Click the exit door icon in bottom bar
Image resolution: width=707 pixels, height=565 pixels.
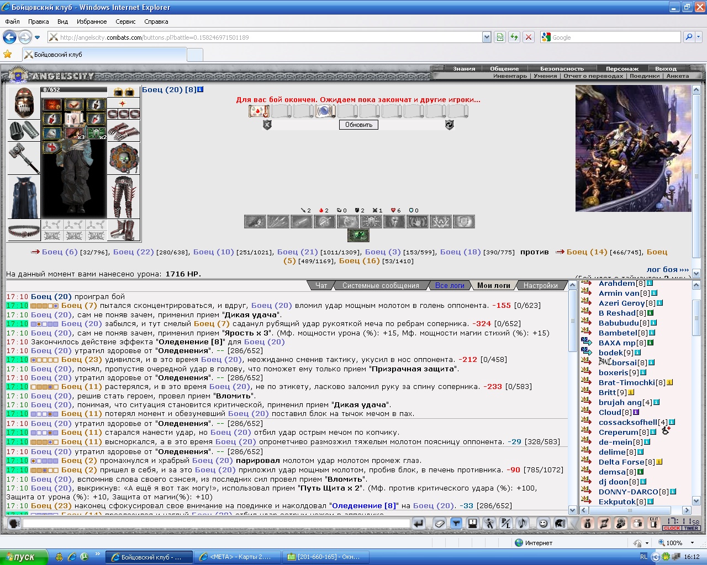click(655, 523)
